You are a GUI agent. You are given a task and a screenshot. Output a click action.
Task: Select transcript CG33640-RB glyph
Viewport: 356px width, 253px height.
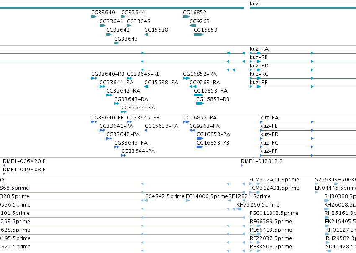click(x=94, y=78)
